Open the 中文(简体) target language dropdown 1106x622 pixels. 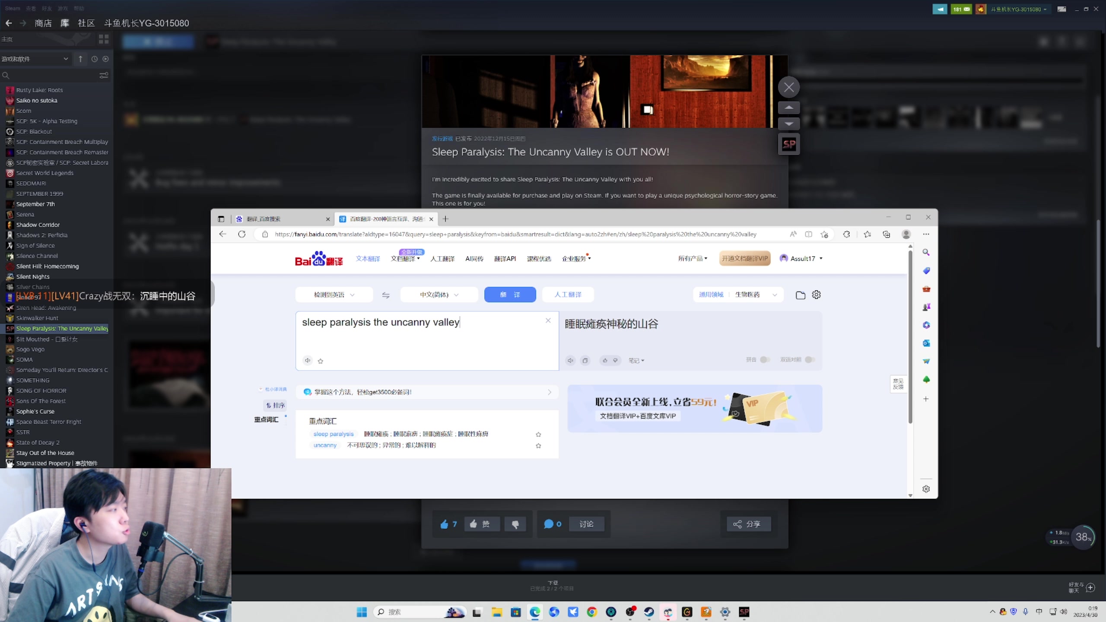(439, 295)
